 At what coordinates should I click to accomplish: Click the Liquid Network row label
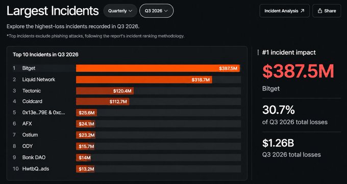39,80
